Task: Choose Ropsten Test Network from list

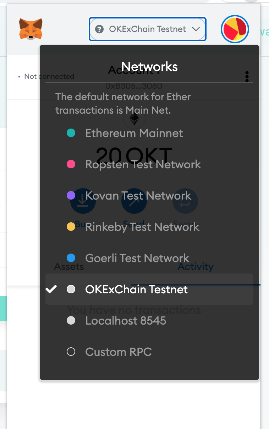Action: click(x=143, y=164)
